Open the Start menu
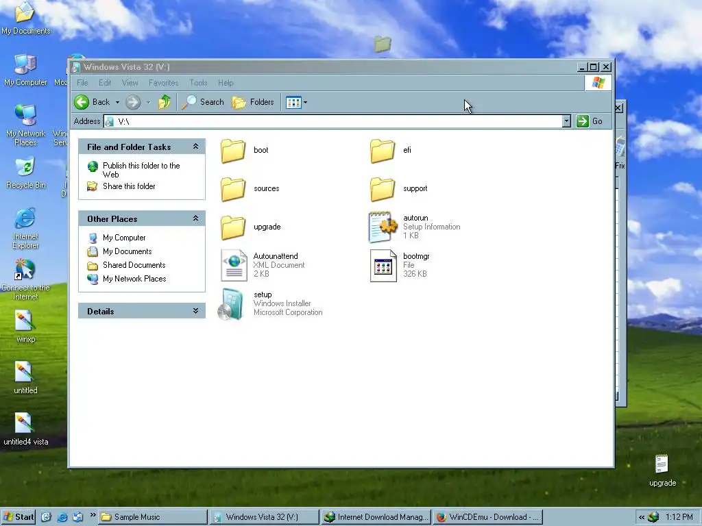The height and width of the screenshot is (526, 702). (x=18, y=517)
